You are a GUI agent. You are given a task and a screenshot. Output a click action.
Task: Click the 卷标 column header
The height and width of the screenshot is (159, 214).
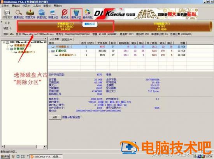pos(64,43)
